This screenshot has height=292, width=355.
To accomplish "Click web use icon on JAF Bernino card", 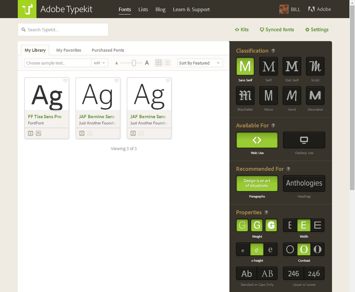I will [x=82, y=133].
